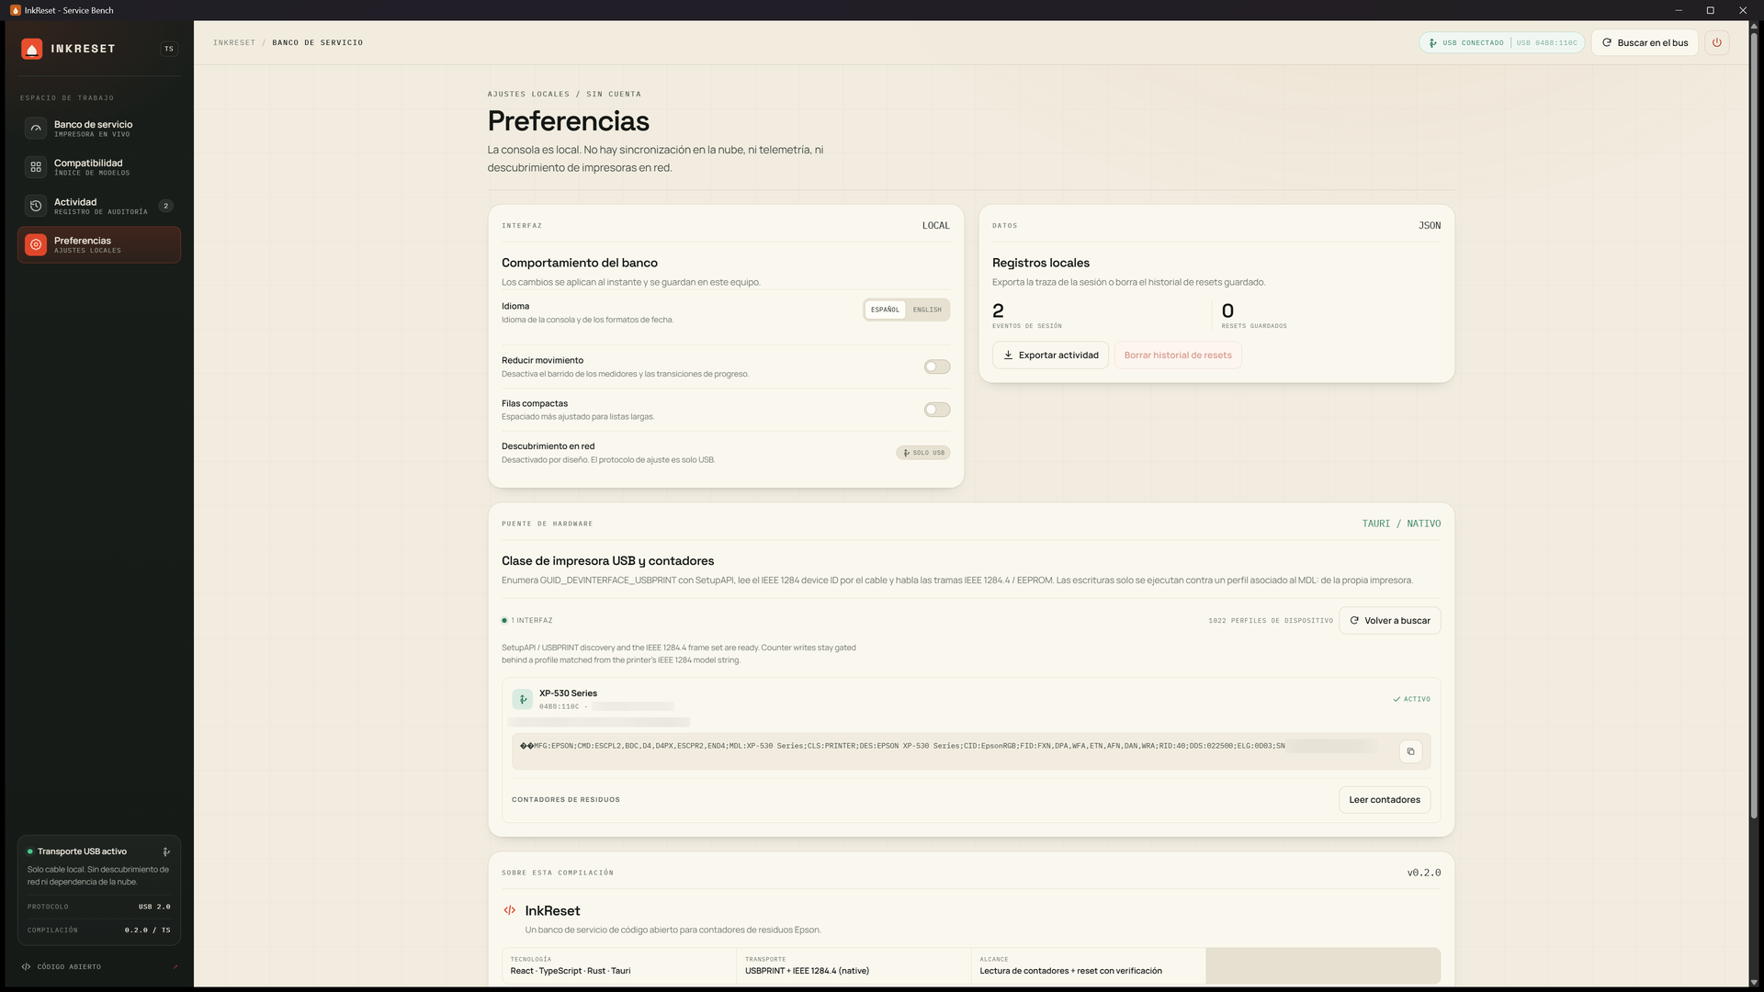Click the Actividad count badge 2

165,206
